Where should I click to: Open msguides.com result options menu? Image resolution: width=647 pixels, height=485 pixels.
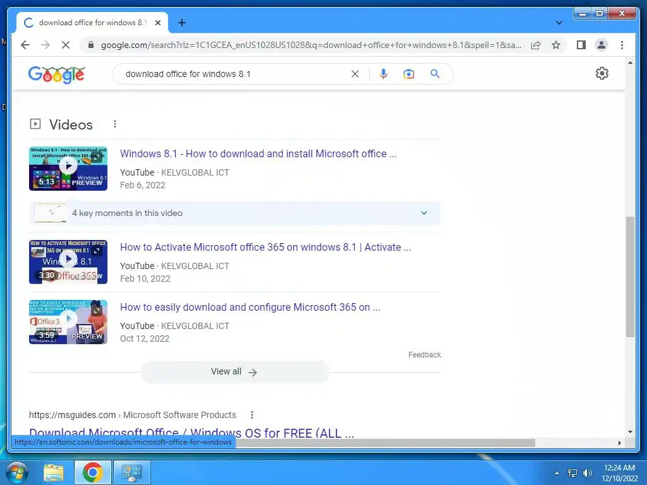(252, 415)
